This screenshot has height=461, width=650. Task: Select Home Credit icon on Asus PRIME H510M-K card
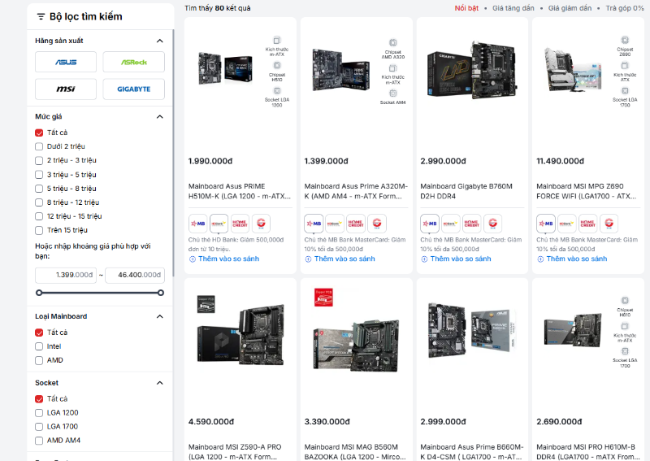click(240, 224)
